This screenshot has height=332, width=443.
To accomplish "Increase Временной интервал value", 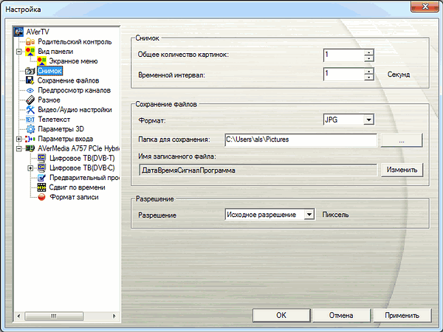I will 368,71.
